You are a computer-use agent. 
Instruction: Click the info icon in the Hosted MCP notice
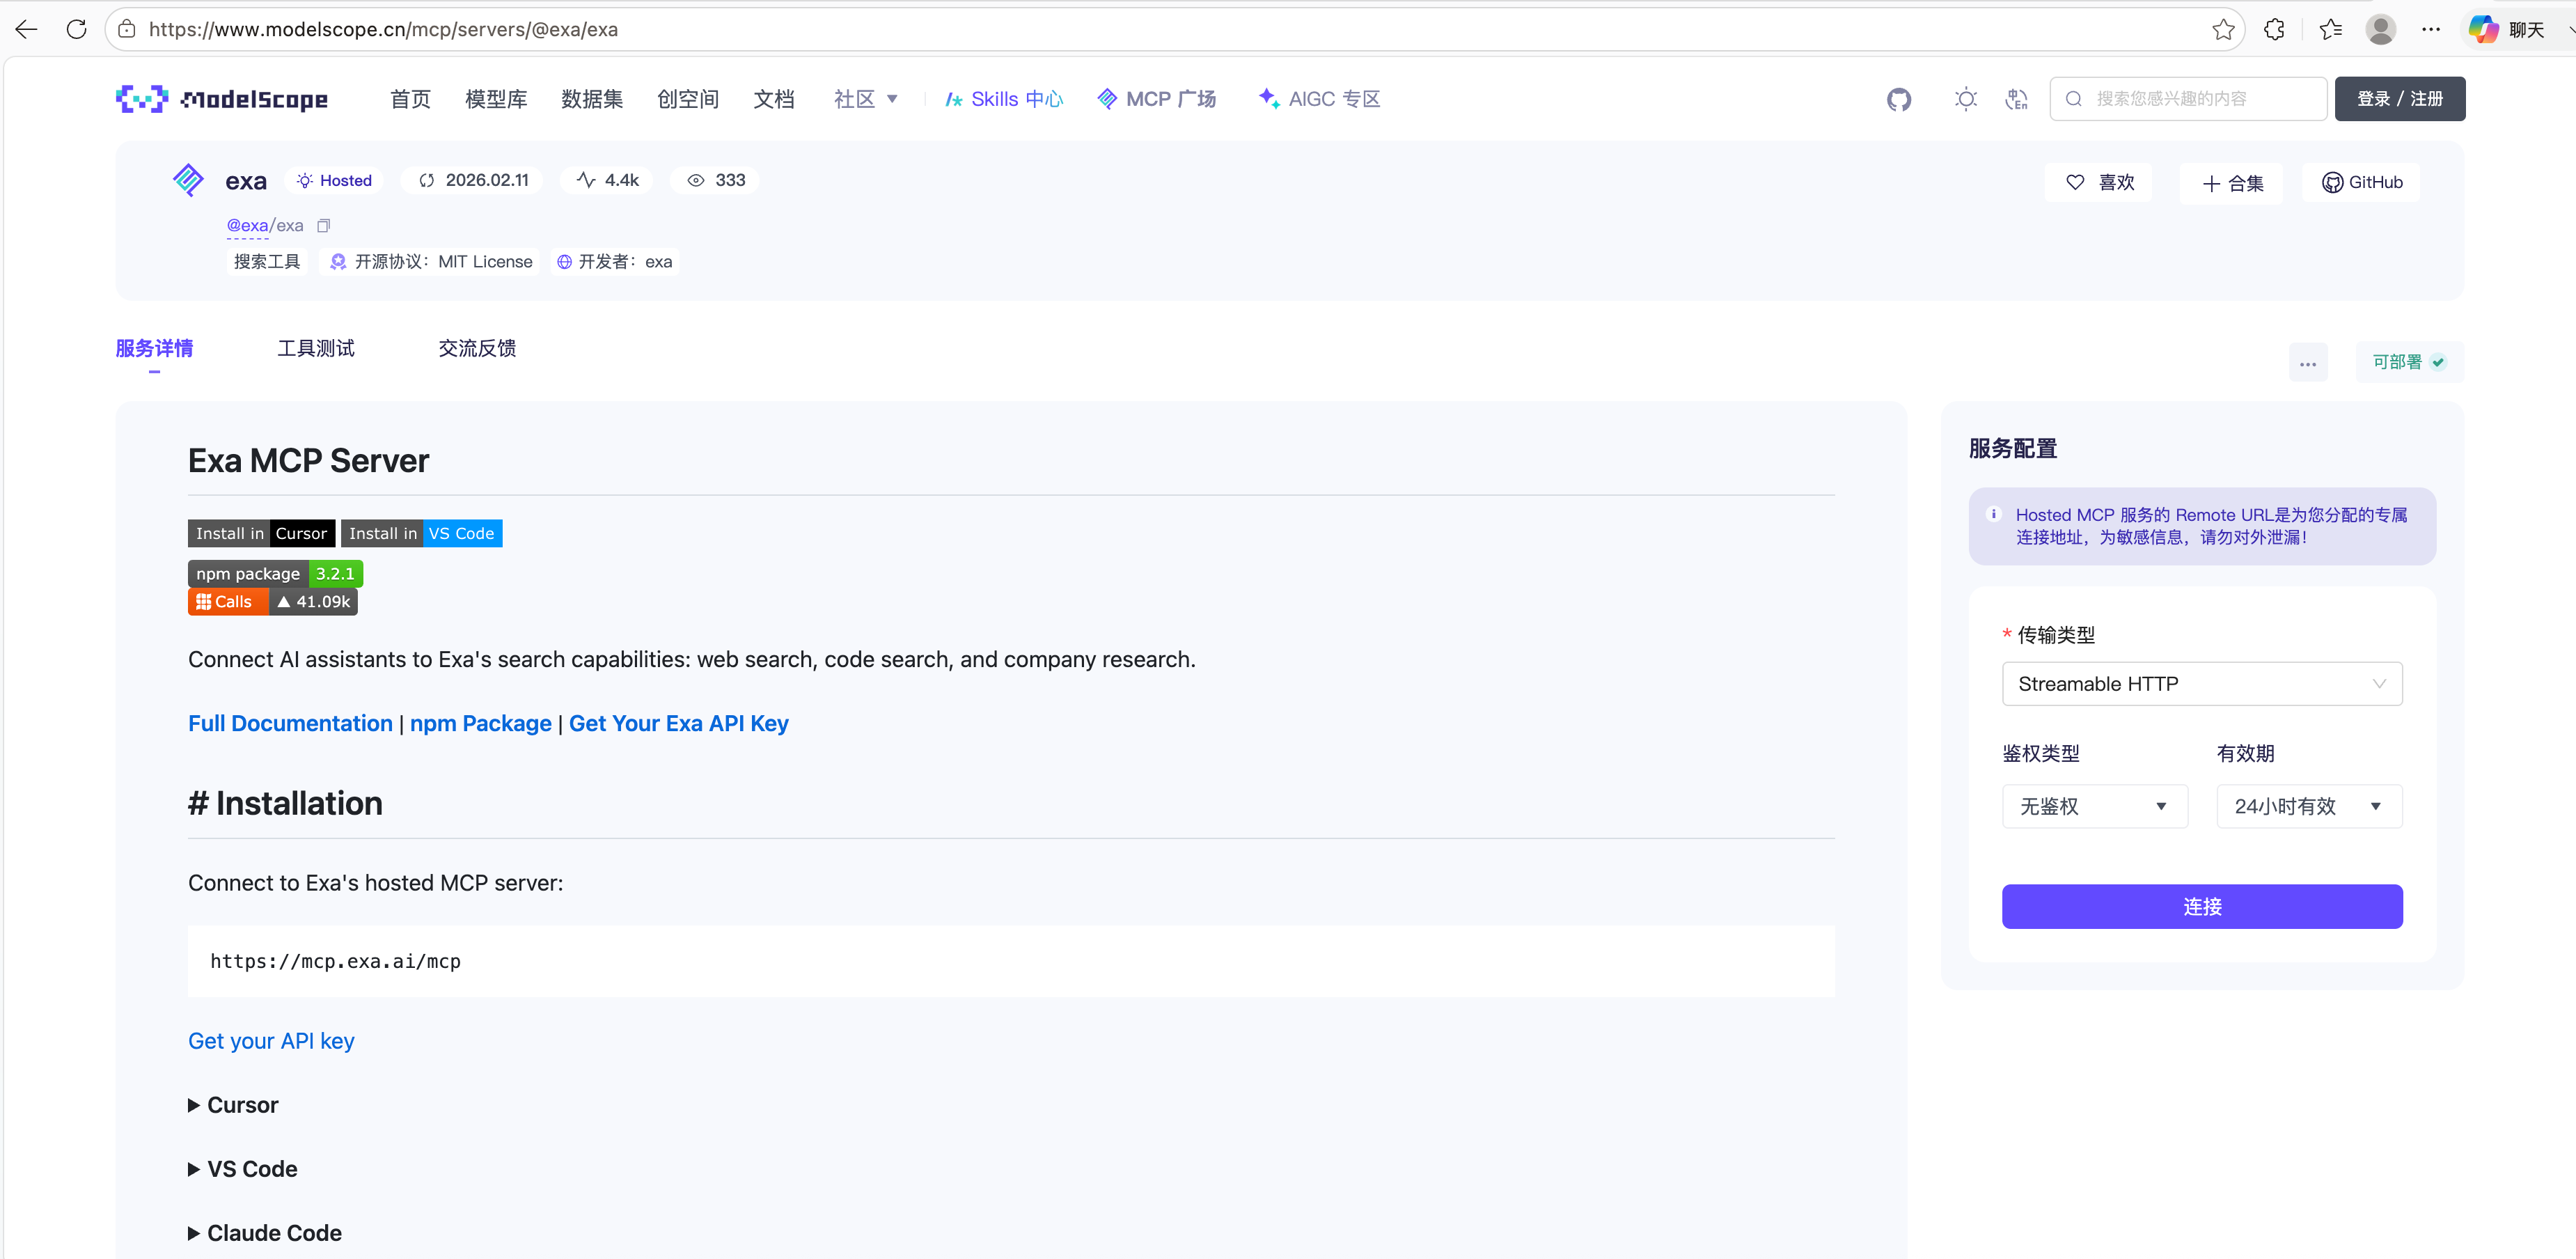point(1993,514)
